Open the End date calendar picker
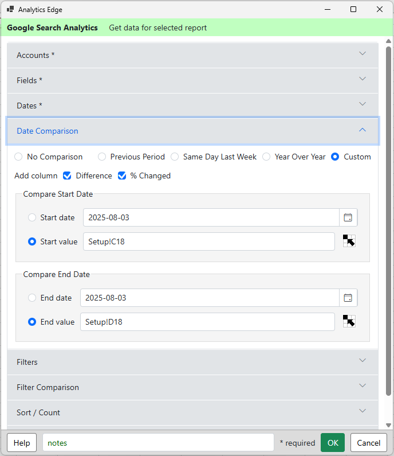This screenshot has height=456, width=394. [x=348, y=298]
